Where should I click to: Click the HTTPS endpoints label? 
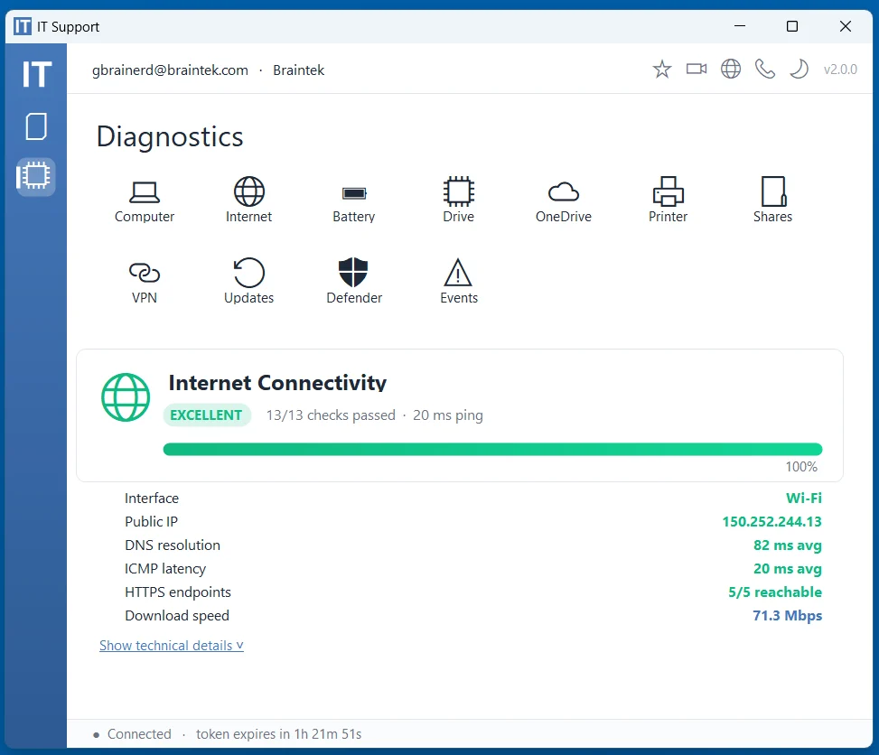click(178, 592)
